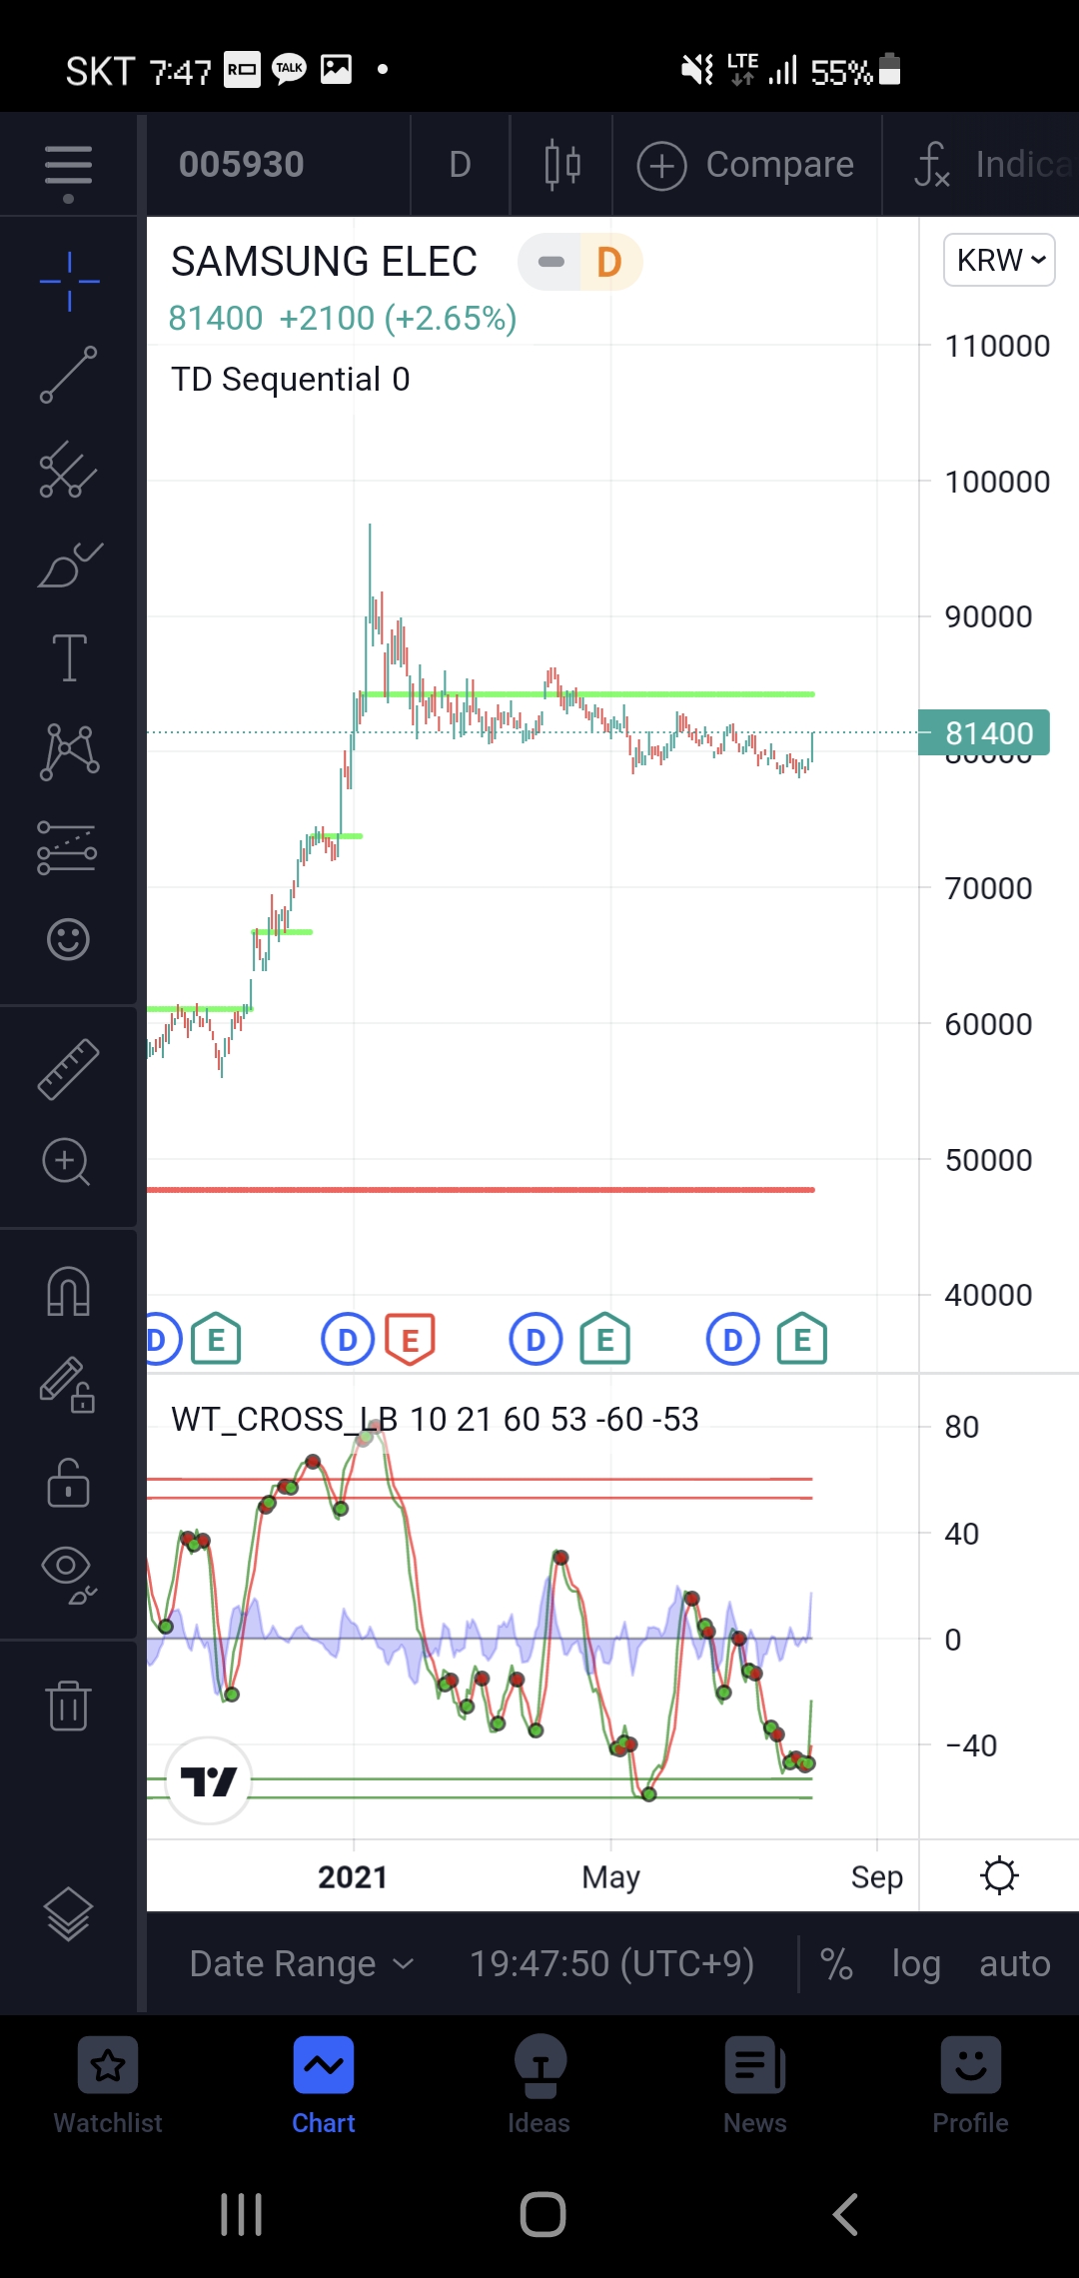
Task: Activate the zoom in tool
Action: (68, 1162)
